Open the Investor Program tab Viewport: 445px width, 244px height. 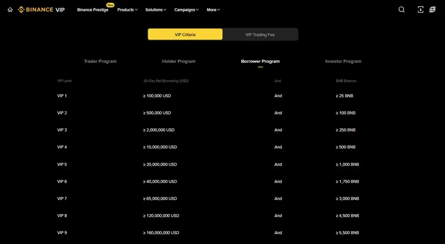point(343,61)
